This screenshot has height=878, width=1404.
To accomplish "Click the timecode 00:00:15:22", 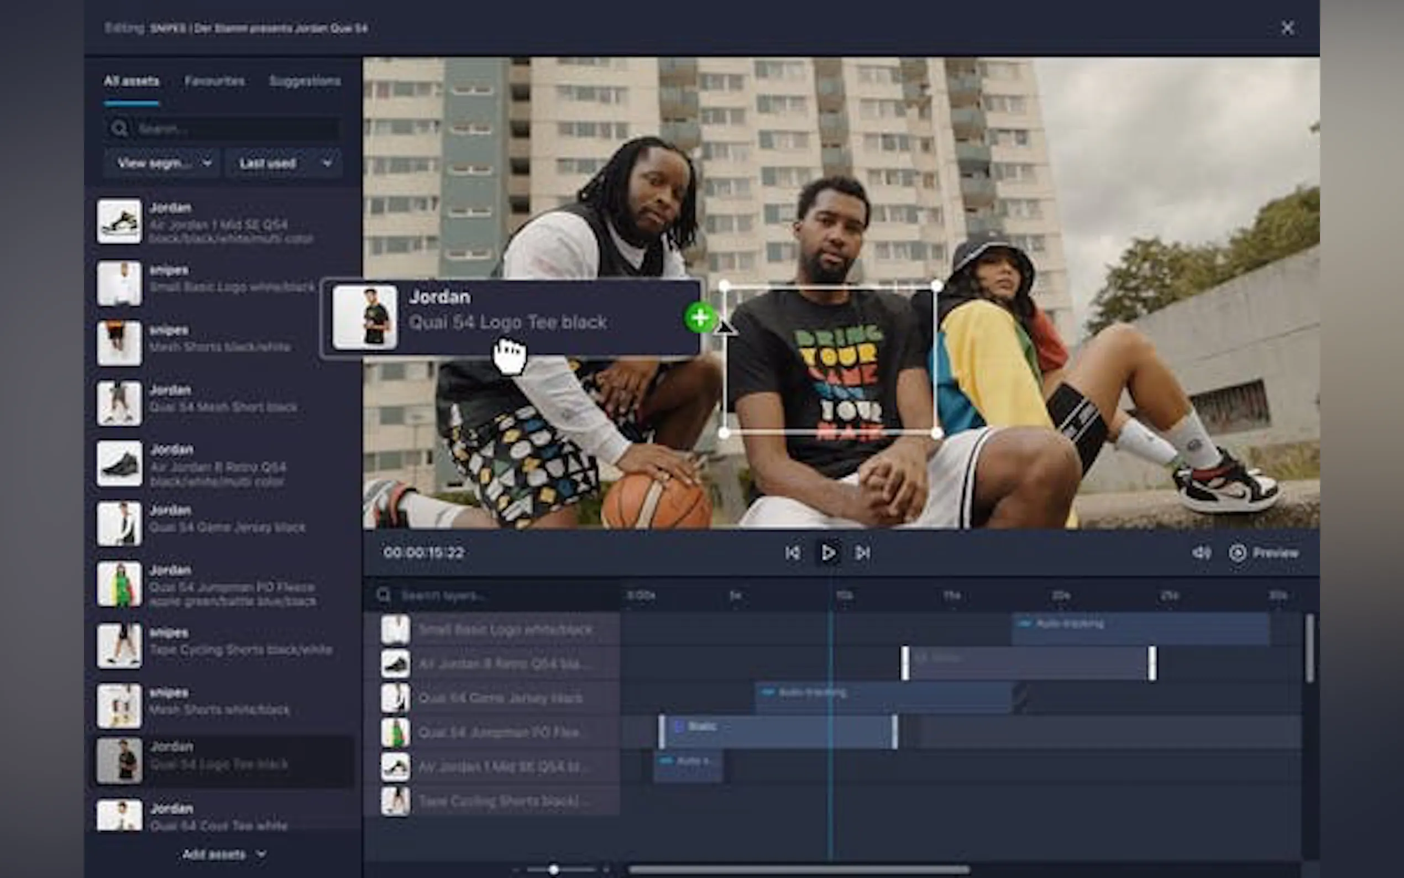I will [424, 553].
